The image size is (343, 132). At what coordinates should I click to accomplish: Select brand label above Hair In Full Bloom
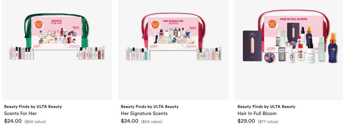tap(266, 107)
